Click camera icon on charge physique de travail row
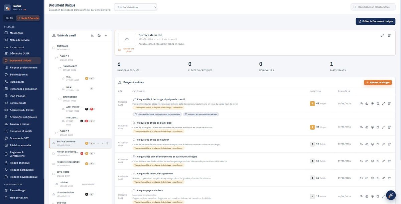 click(x=367, y=104)
